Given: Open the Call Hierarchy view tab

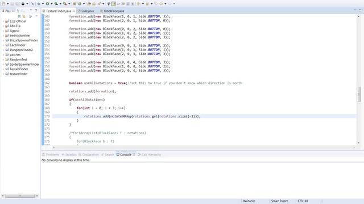Looking at the screenshot, I should 149,155.
